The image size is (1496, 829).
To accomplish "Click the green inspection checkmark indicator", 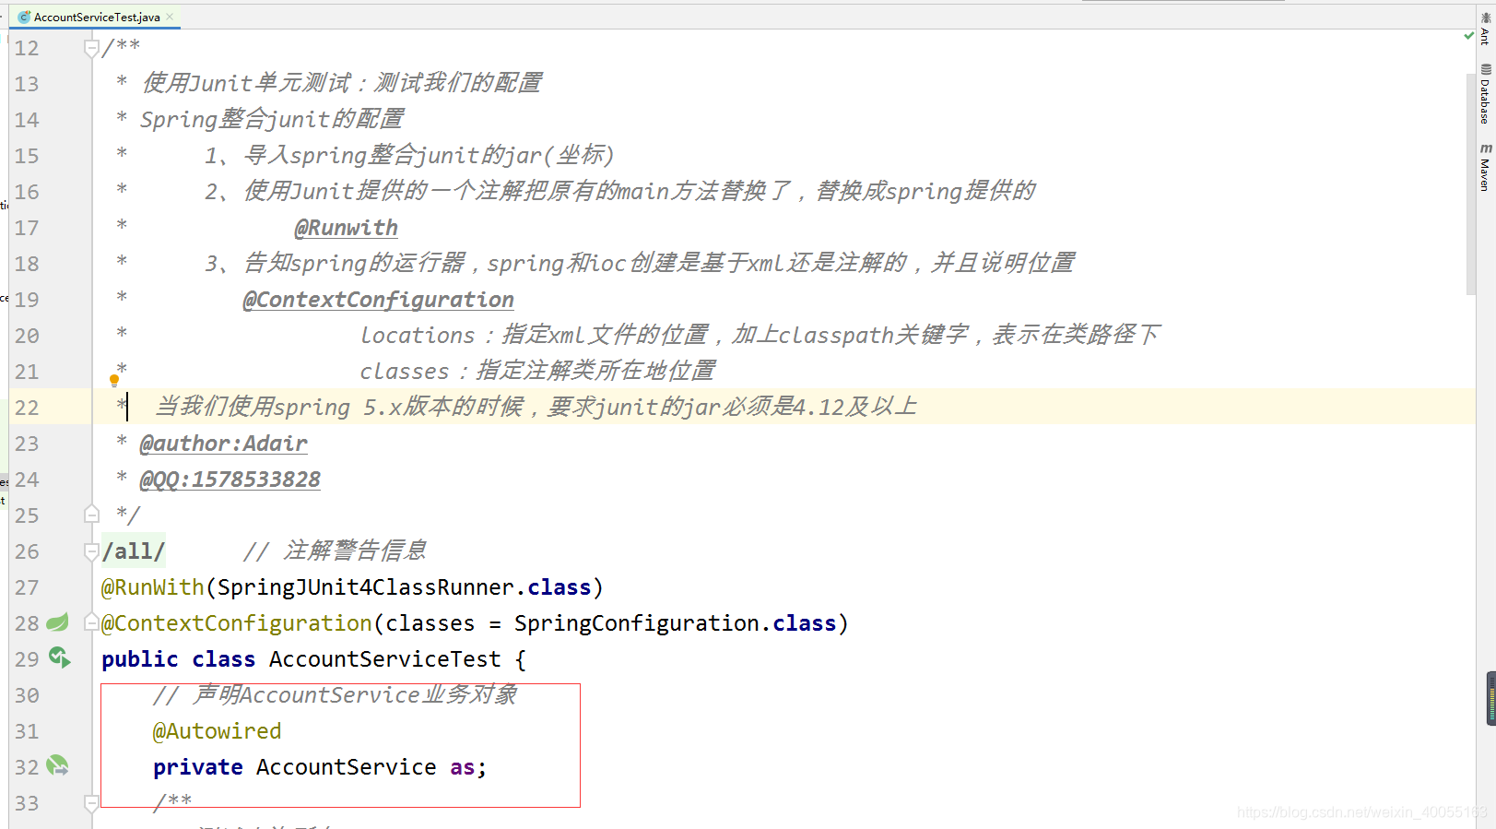I will coord(1468,36).
